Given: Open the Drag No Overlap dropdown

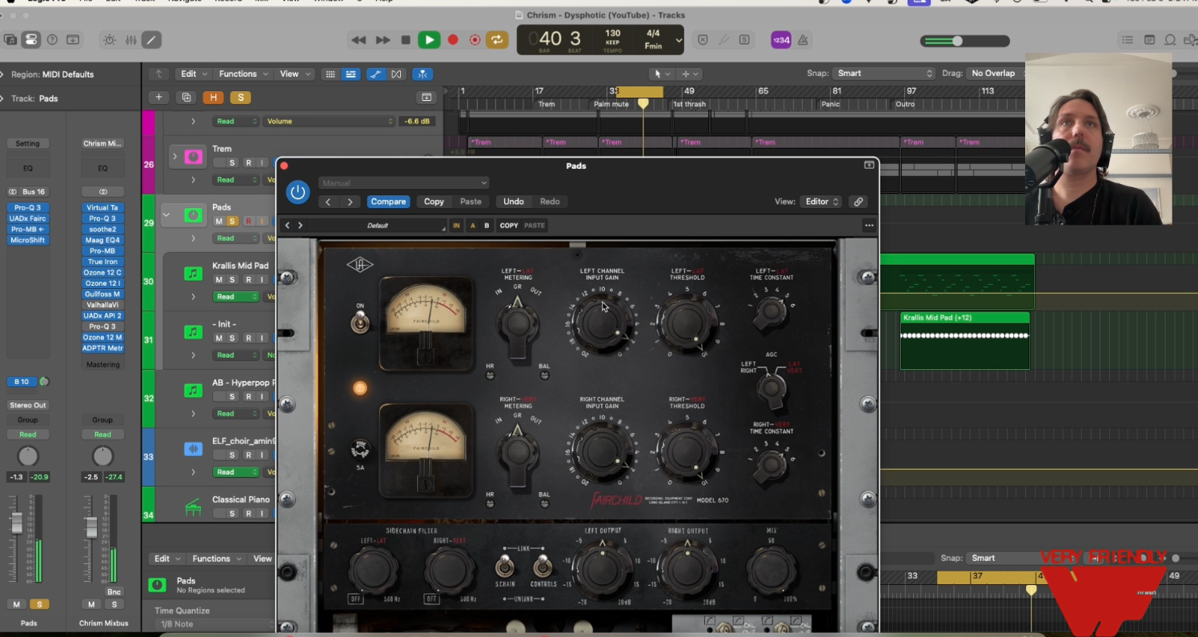Looking at the screenshot, I should pyautogui.click(x=994, y=73).
